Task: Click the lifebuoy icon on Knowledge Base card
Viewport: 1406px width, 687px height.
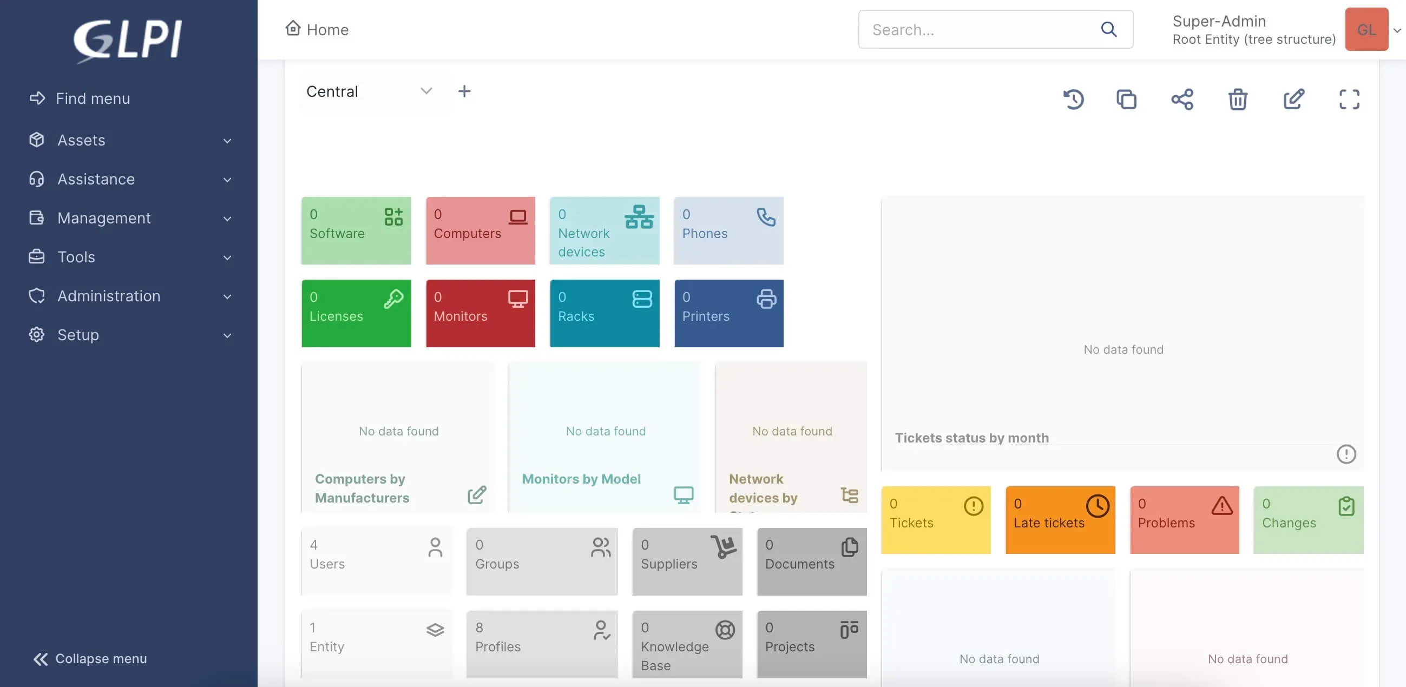Action: tap(725, 630)
